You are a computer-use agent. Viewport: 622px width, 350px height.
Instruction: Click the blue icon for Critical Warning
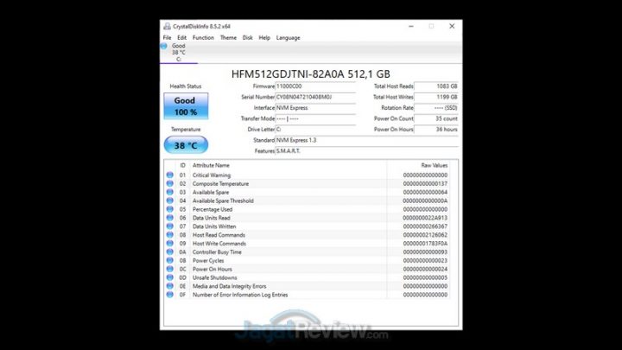point(170,175)
